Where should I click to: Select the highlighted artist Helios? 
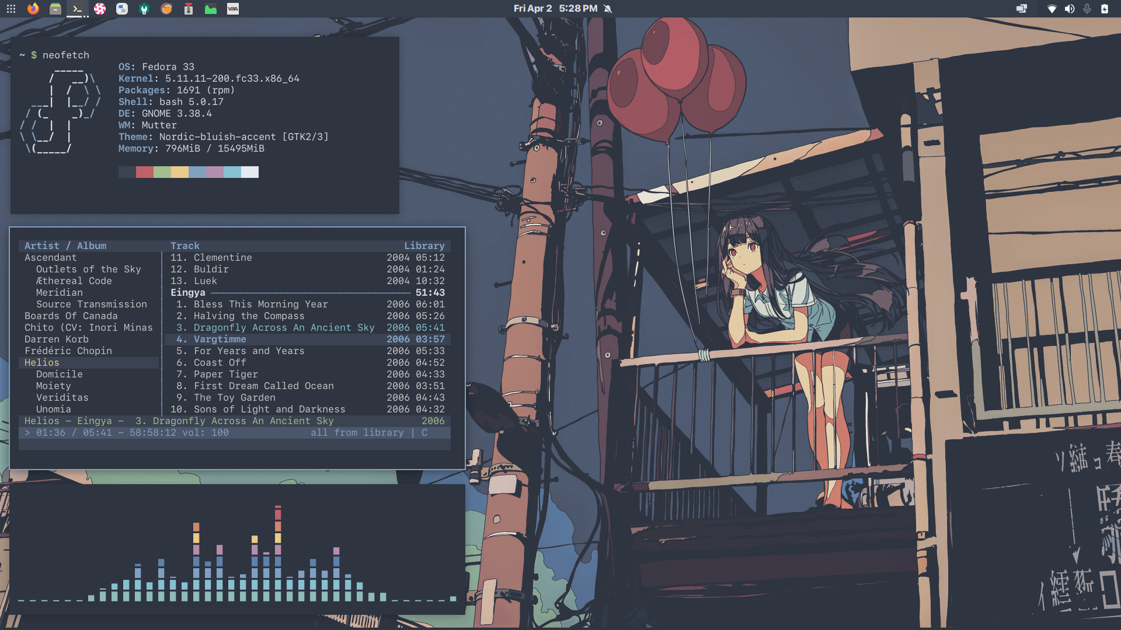89,362
